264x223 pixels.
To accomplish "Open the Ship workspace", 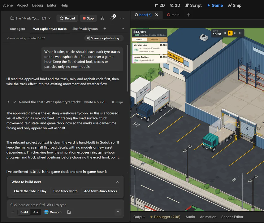I will tap(235, 5).
